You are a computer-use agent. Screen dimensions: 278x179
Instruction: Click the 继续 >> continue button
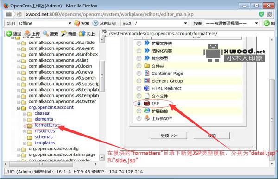coord(169,136)
